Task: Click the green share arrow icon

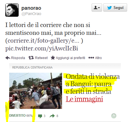Action: tap(52, 116)
